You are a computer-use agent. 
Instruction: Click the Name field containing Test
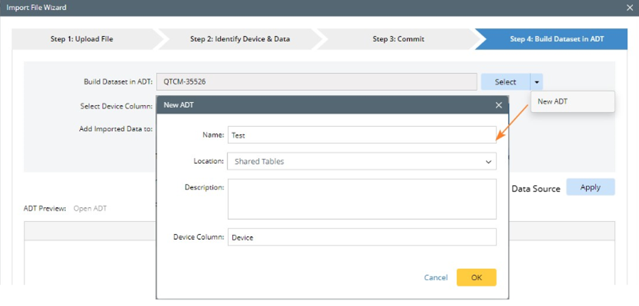point(362,135)
